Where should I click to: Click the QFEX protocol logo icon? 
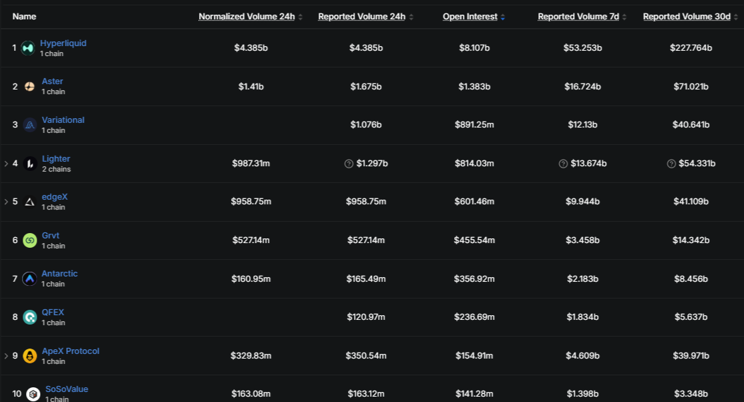coord(29,317)
